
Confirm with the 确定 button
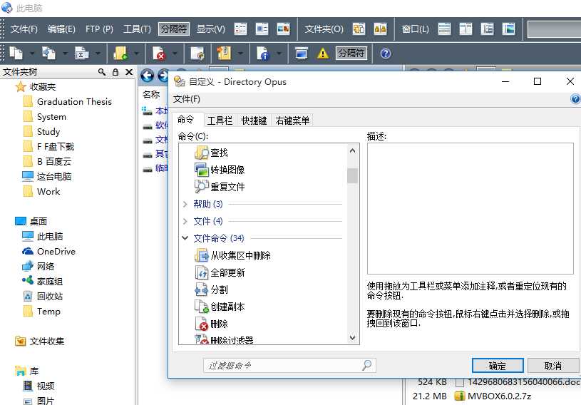tap(498, 366)
